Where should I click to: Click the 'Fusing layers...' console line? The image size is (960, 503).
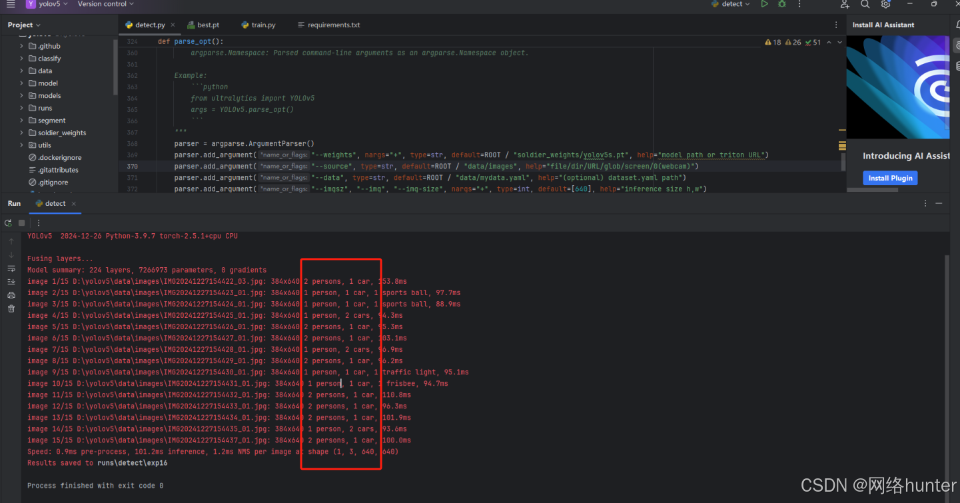pos(60,258)
